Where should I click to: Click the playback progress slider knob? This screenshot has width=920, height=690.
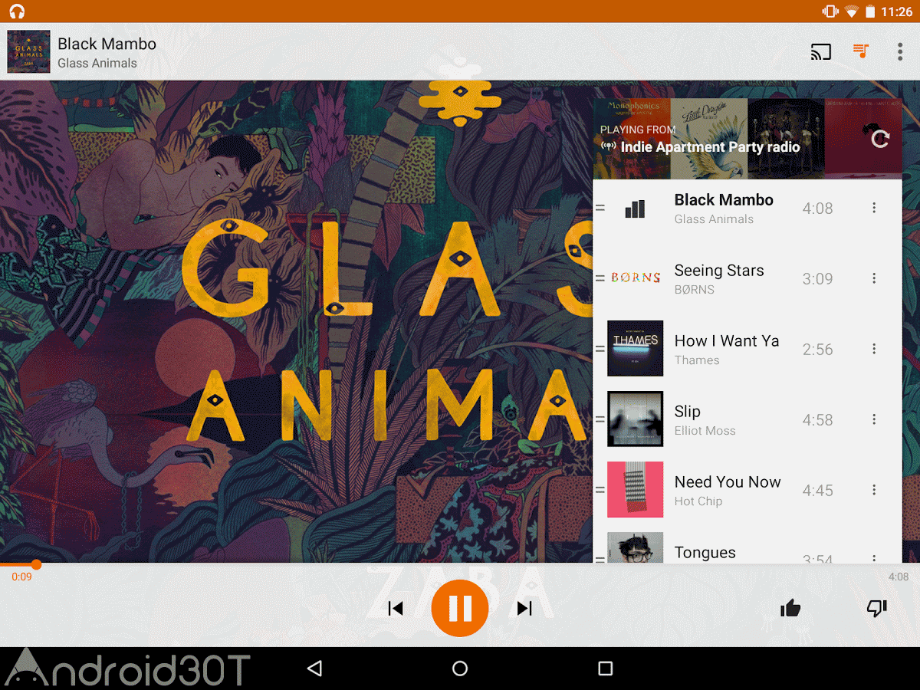click(x=35, y=564)
